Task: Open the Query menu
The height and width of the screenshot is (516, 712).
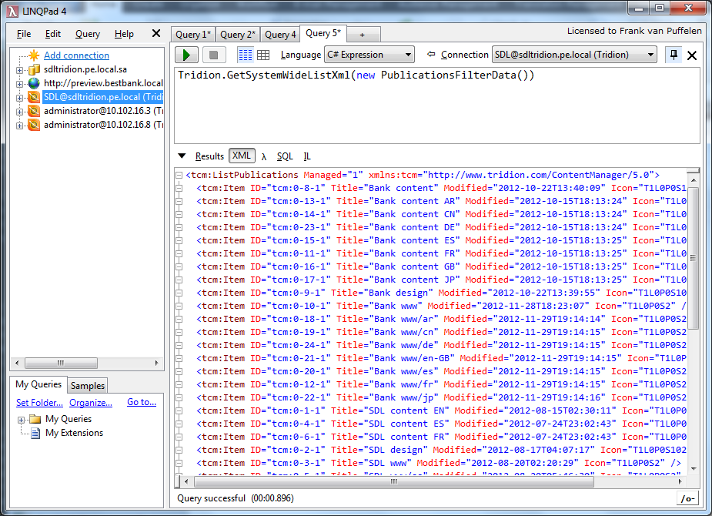Action: click(x=88, y=34)
